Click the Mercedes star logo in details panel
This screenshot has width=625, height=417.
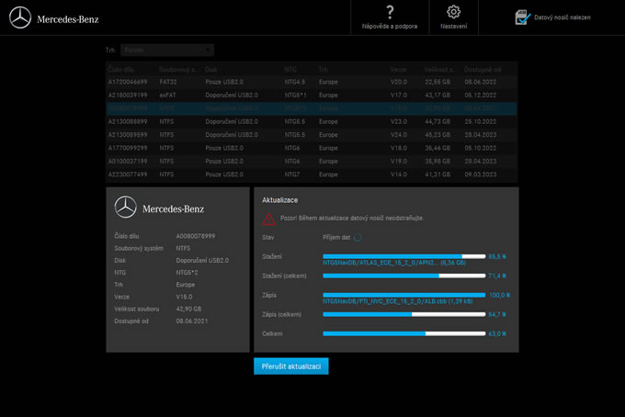coord(126,207)
